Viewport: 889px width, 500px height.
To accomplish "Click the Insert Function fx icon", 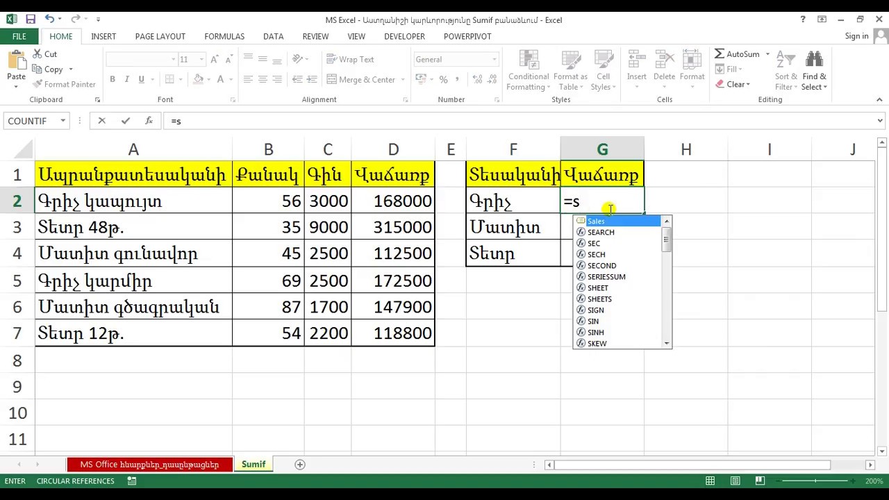I will pos(149,121).
